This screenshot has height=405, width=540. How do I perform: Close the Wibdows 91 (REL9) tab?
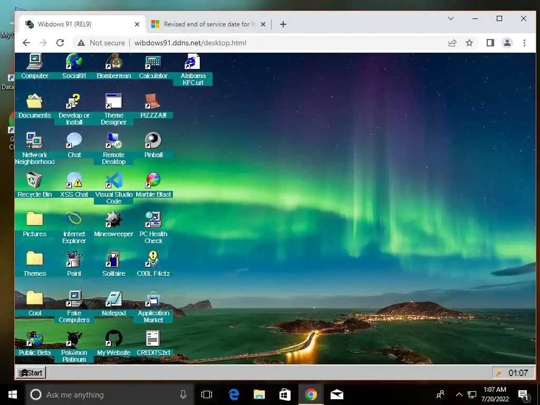point(137,24)
